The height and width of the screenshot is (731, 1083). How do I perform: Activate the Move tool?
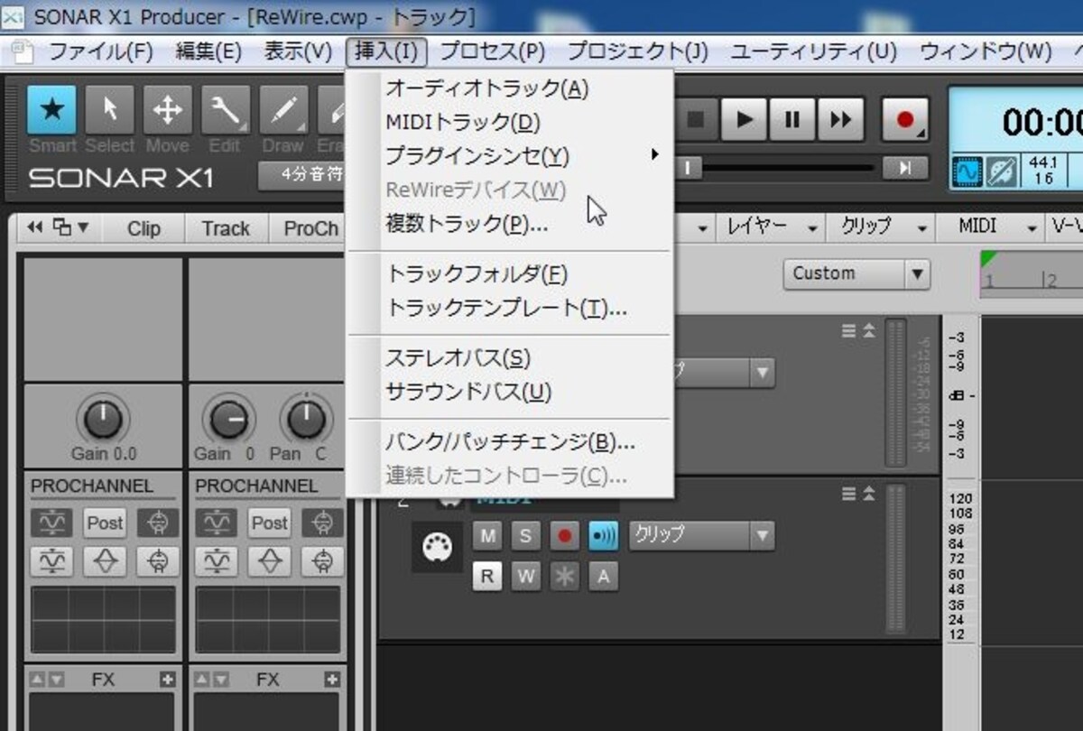tap(167, 110)
